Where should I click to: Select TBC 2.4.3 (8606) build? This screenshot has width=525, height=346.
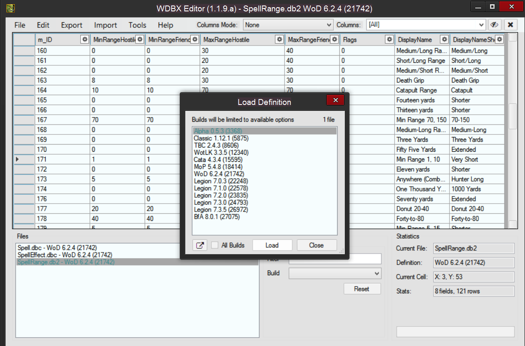point(265,145)
